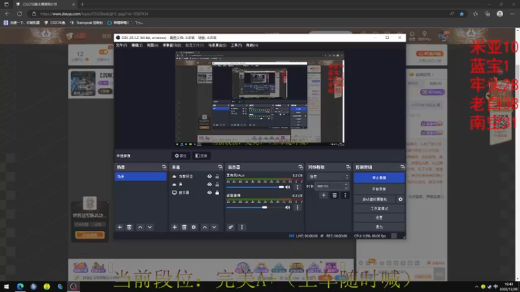Open virtual camera settings gear icon
Image resolution: width=520 pixels, height=292 pixels.
tap(400, 199)
